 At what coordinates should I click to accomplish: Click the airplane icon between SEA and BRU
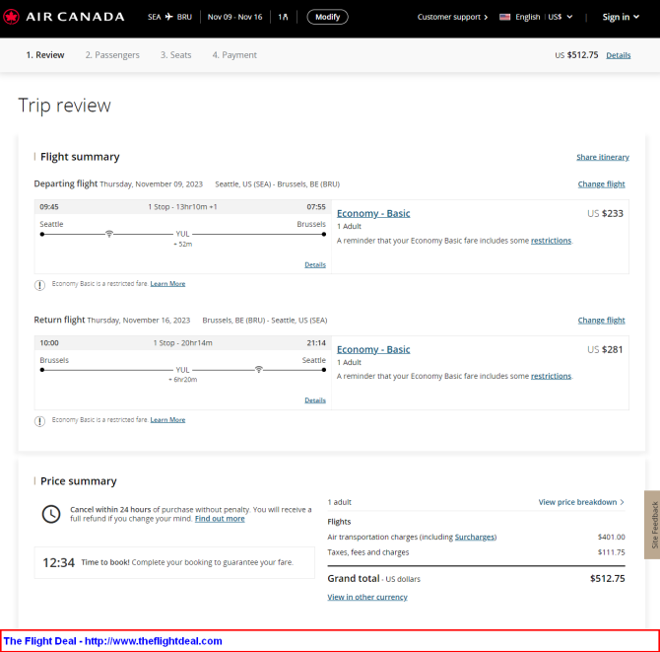click(x=168, y=17)
